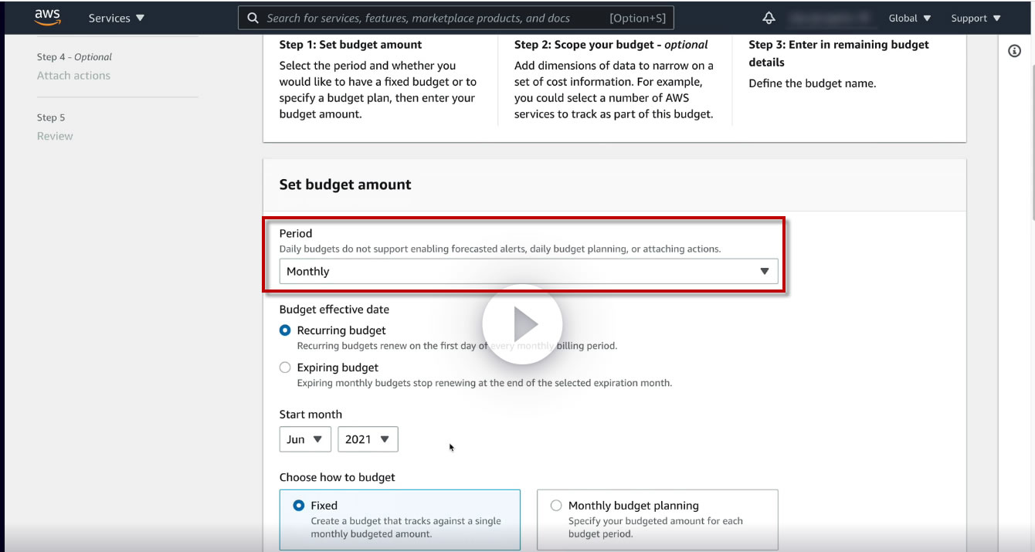
Task: Open the Global region menu
Action: (x=910, y=18)
